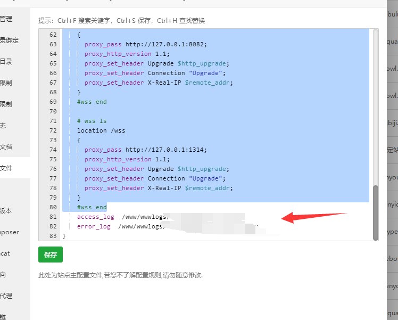Click the closing brace on line 68
Viewport: 398px width, 320px height.
click(x=79, y=92)
